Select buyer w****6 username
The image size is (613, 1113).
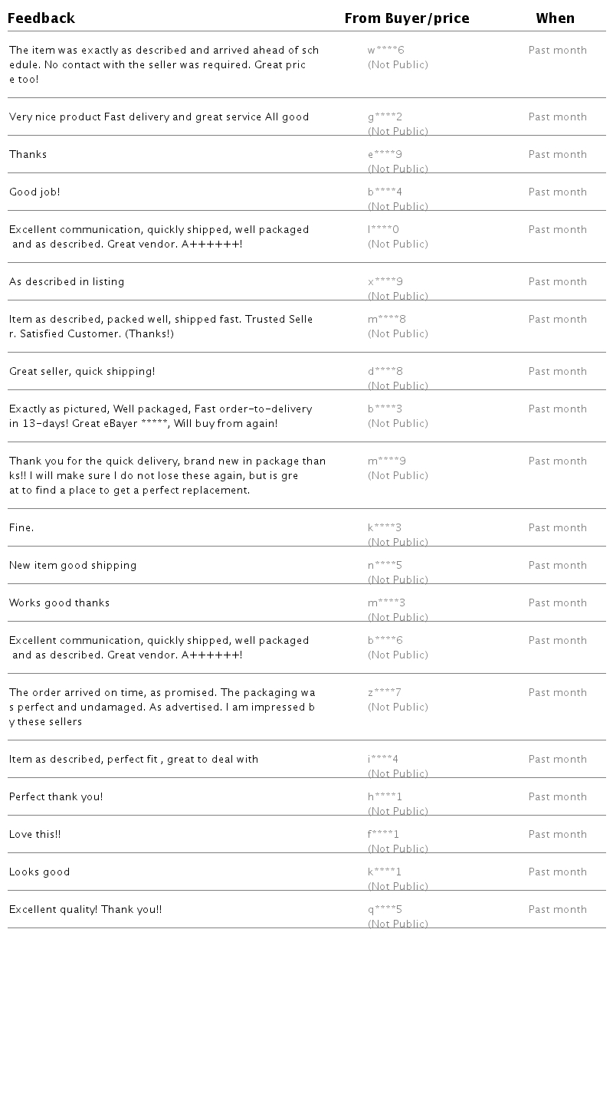click(x=385, y=51)
